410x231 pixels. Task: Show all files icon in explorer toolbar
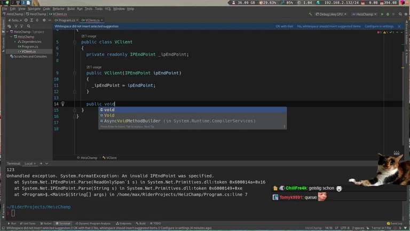pyautogui.click(x=9, y=26)
